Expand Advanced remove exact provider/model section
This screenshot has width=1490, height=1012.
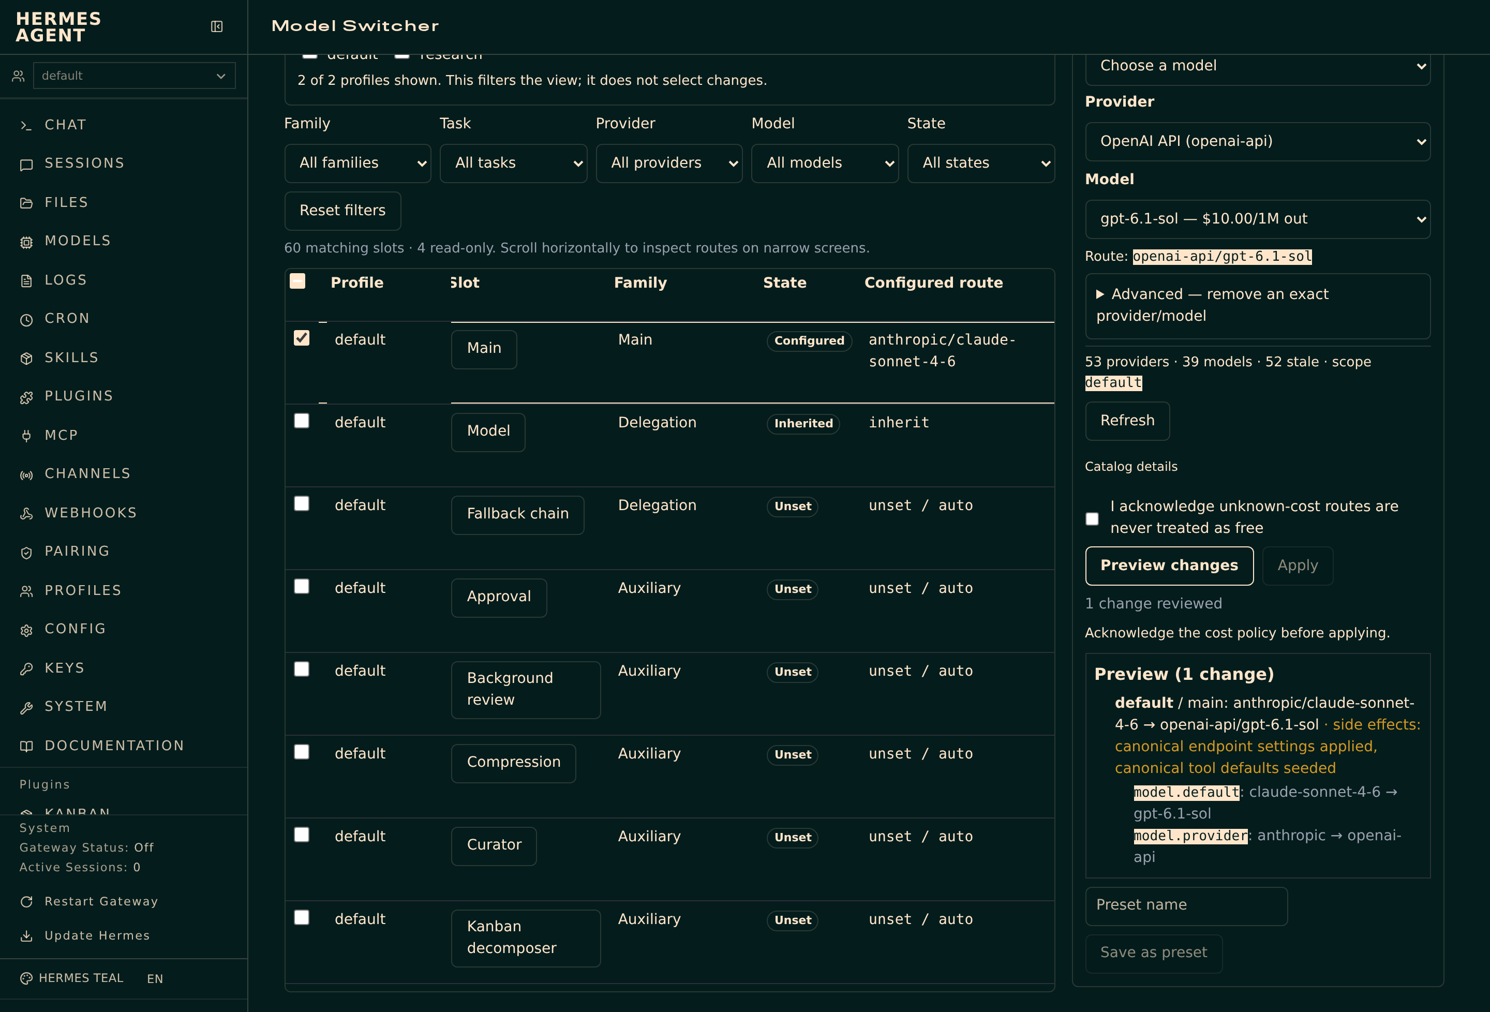click(1257, 305)
